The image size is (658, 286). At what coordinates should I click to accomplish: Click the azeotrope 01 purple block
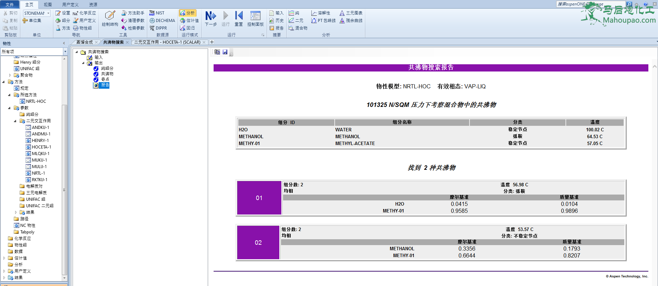click(x=259, y=198)
